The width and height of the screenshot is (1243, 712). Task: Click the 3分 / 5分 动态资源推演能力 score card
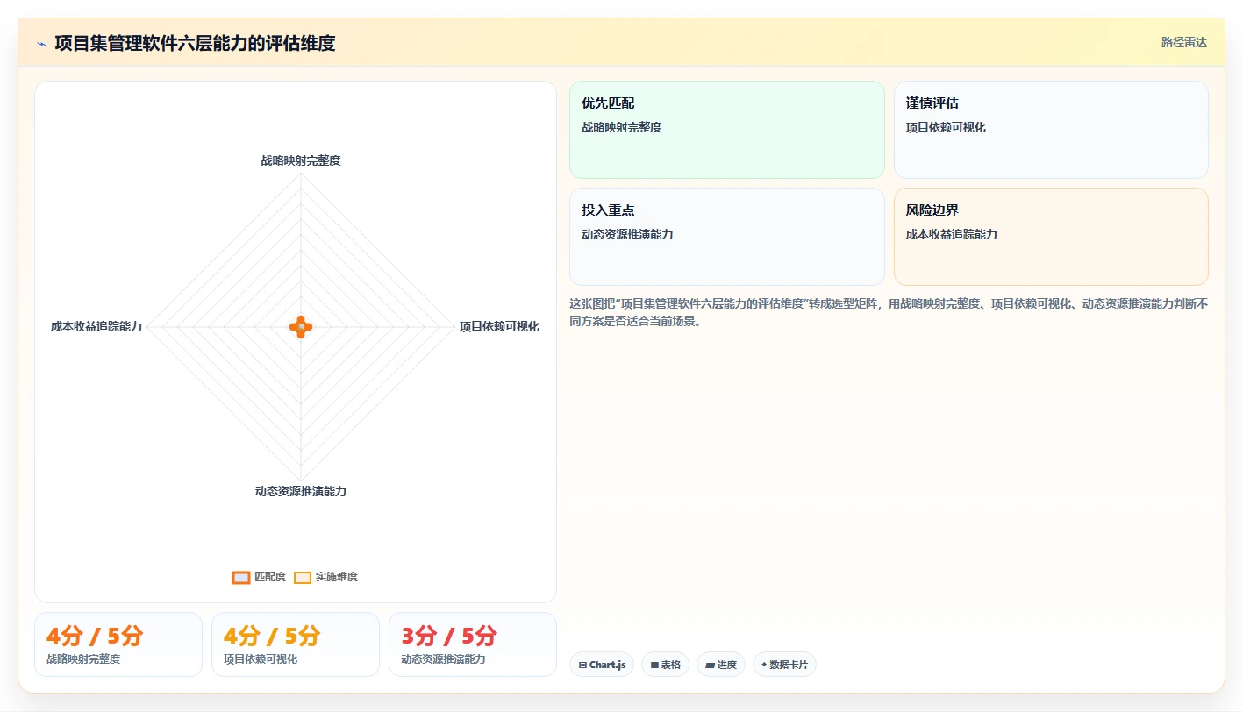pos(473,644)
